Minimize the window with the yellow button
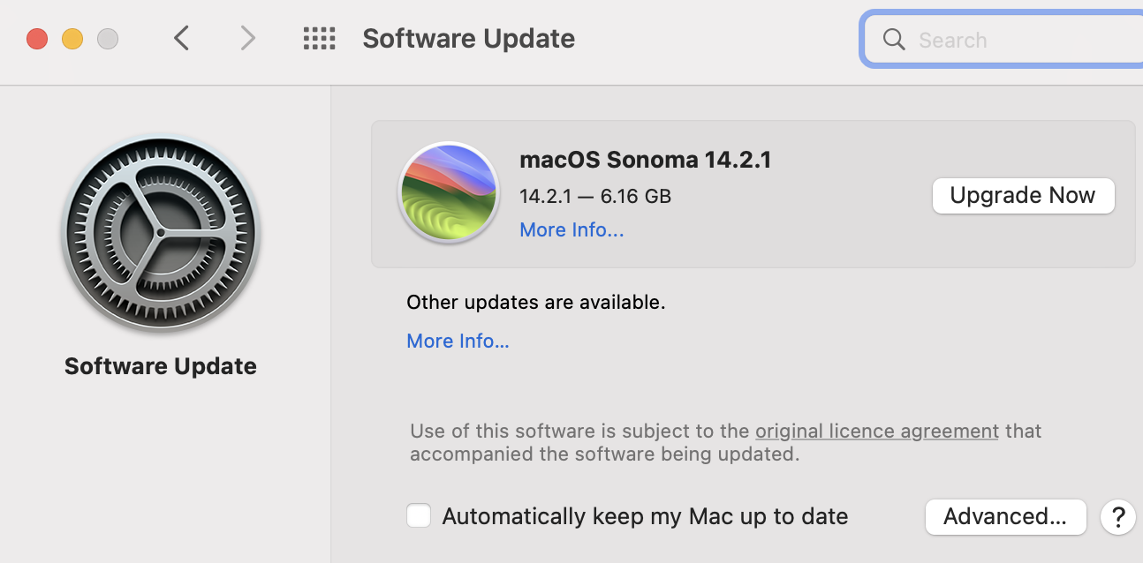Viewport: 1143px width, 563px height. click(72, 39)
